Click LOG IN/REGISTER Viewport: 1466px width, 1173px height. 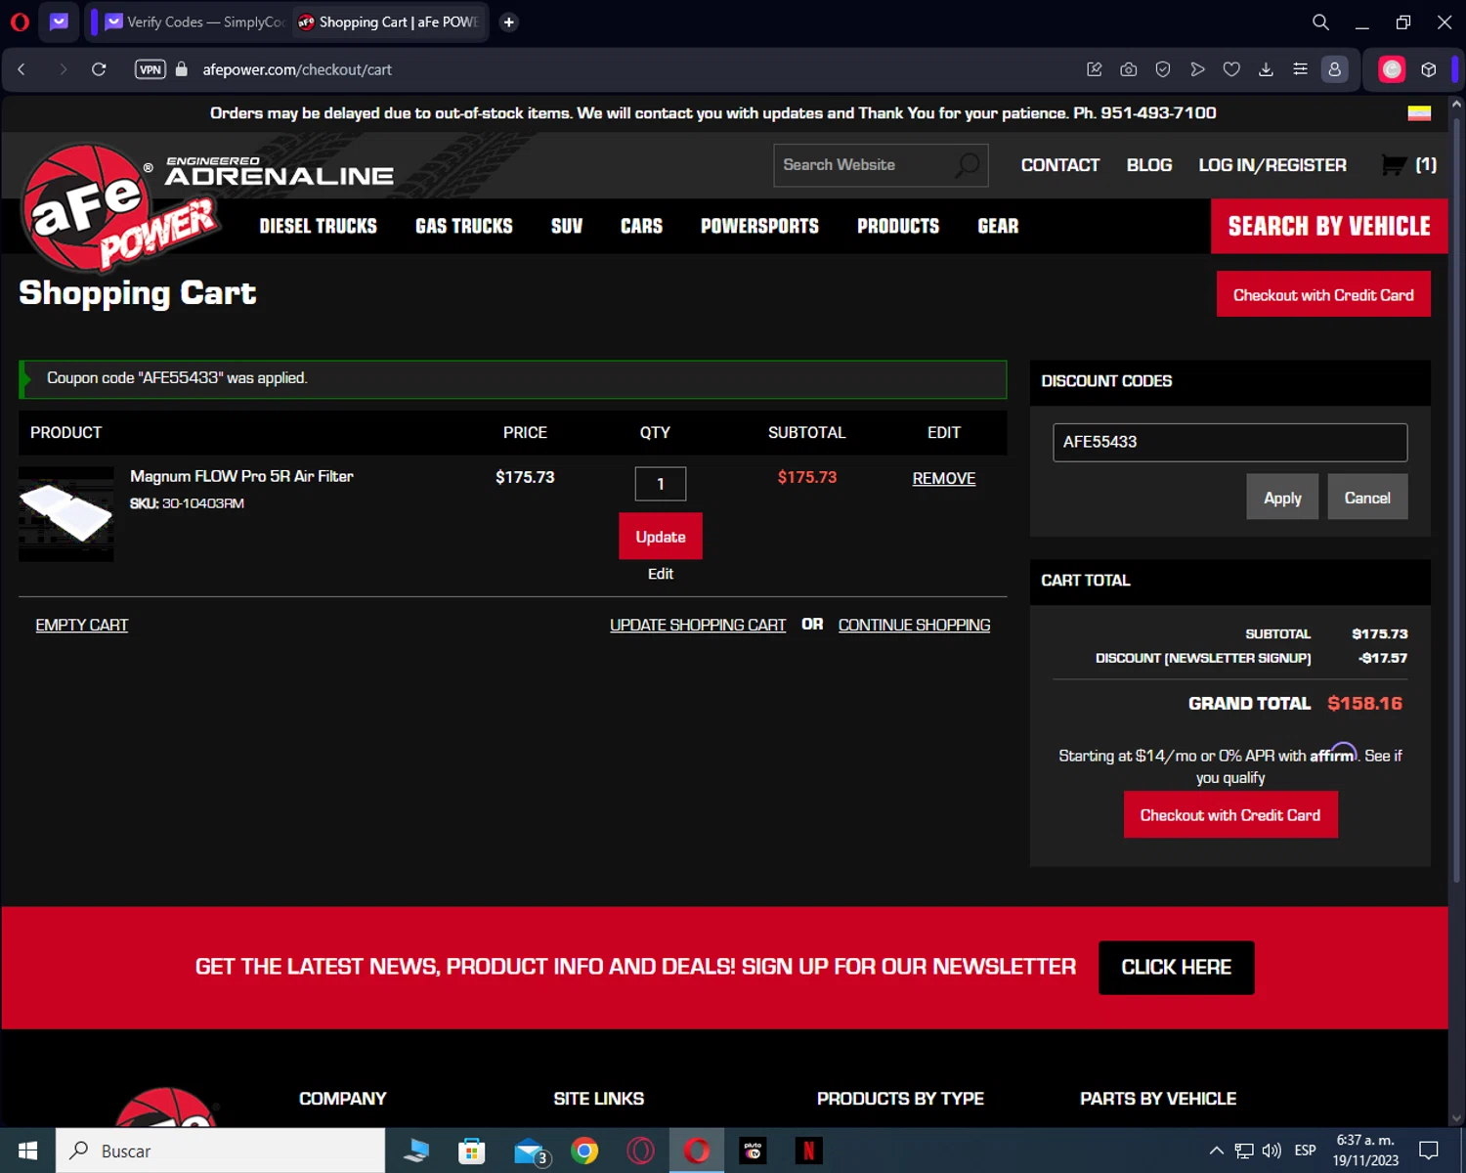1272,165
